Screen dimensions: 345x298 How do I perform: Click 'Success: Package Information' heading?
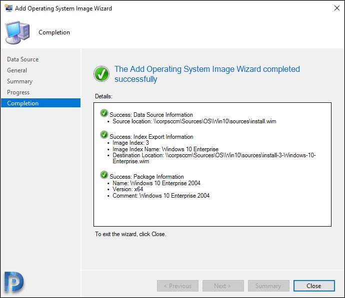[147, 177]
